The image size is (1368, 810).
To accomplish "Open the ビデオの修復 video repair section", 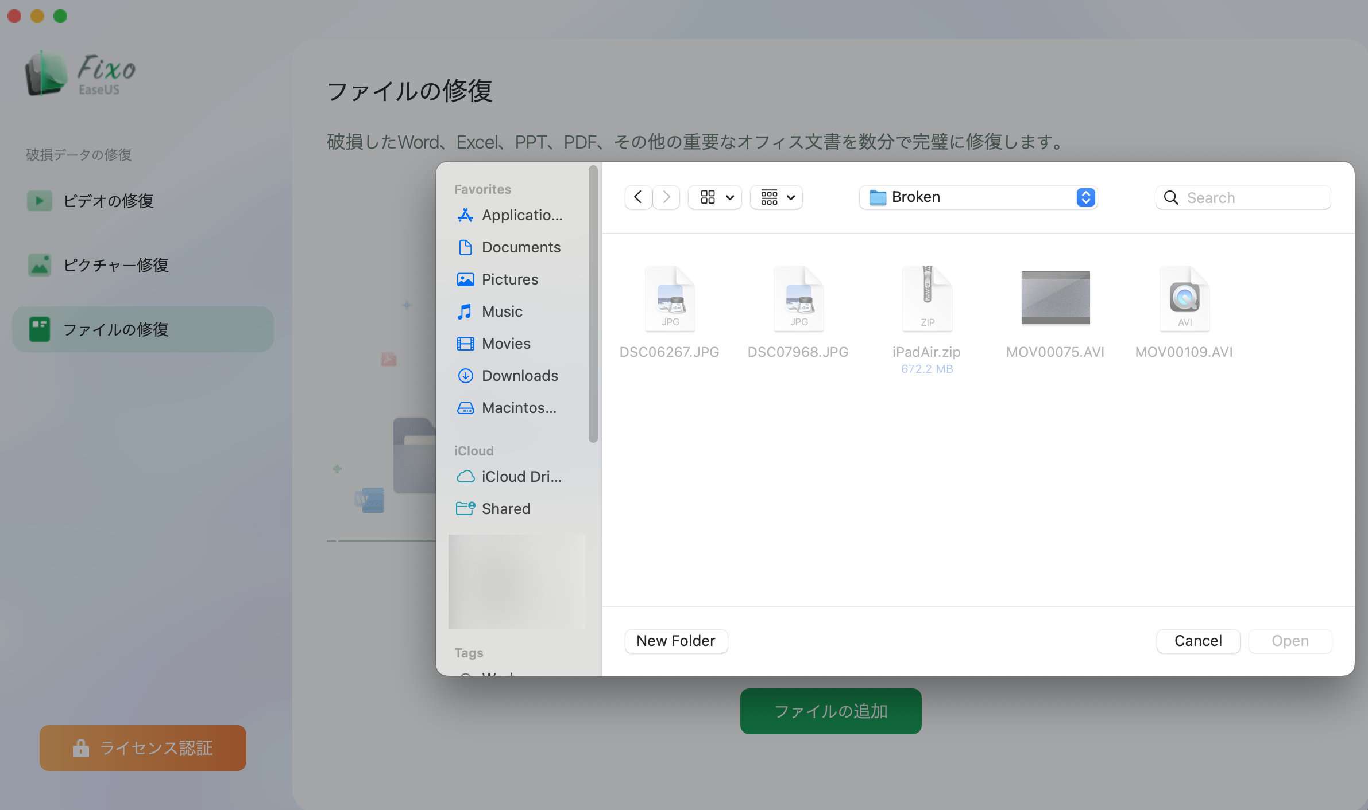I will click(x=107, y=201).
